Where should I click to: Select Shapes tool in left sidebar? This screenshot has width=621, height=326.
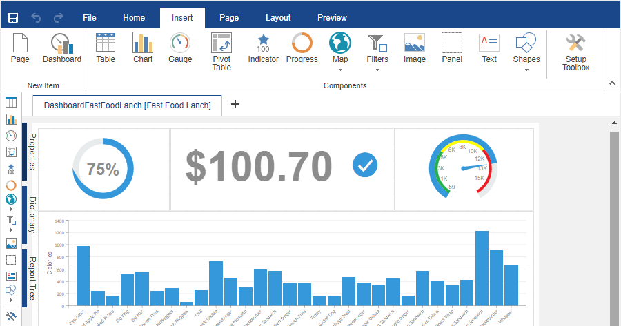click(11, 290)
